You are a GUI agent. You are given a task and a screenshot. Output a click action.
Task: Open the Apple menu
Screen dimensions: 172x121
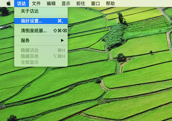pyautogui.click(x=9, y=3)
